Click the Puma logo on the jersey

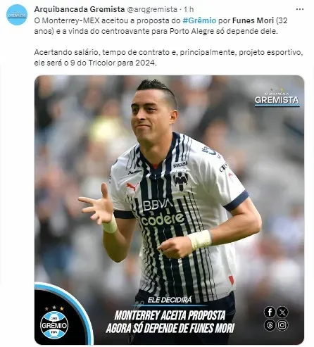132,187
